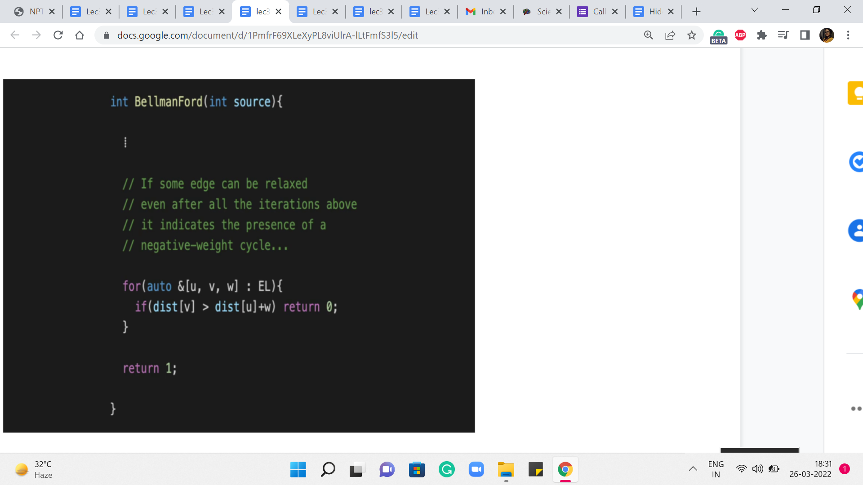The width and height of the screenshot is (863, 485).
Task: Switch to the Hid document tab
Action: coord(649,12)
